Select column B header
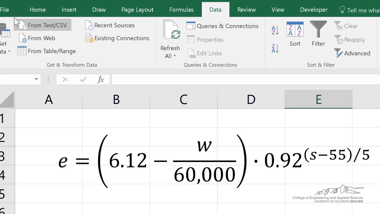 pyautogui.click(x=116, y=100)
